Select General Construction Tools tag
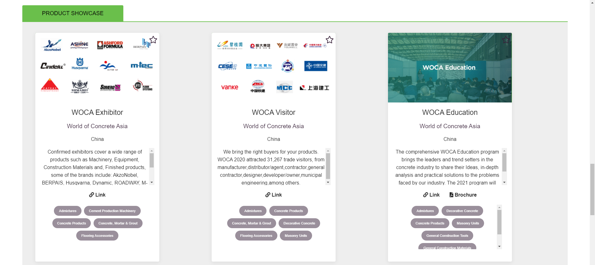The width and height of the screenshot is (595, 265). 447,236
